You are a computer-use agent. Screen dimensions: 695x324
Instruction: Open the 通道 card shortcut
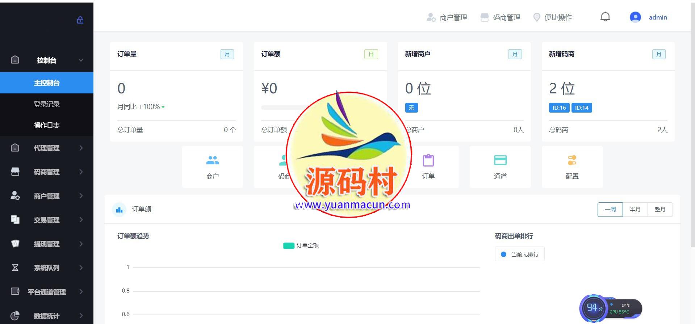pos(500,167)
